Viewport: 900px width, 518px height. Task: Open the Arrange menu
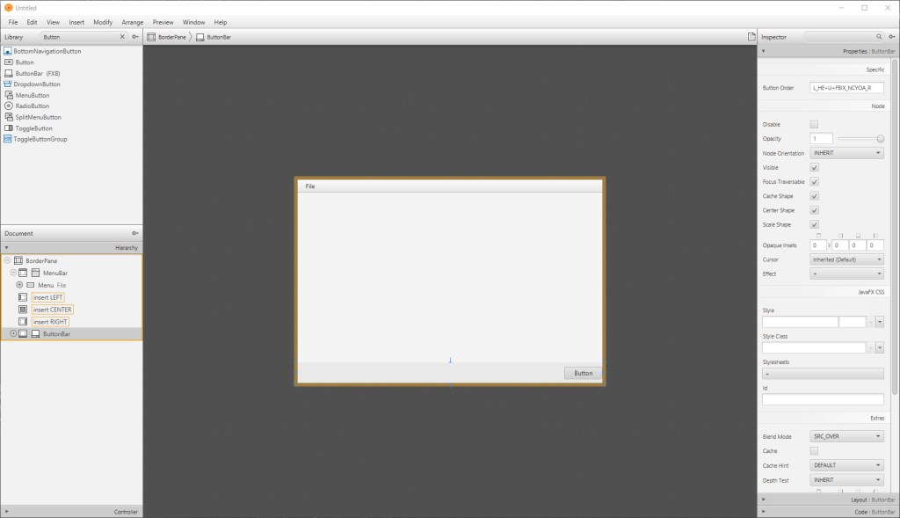tap(133, 22)
